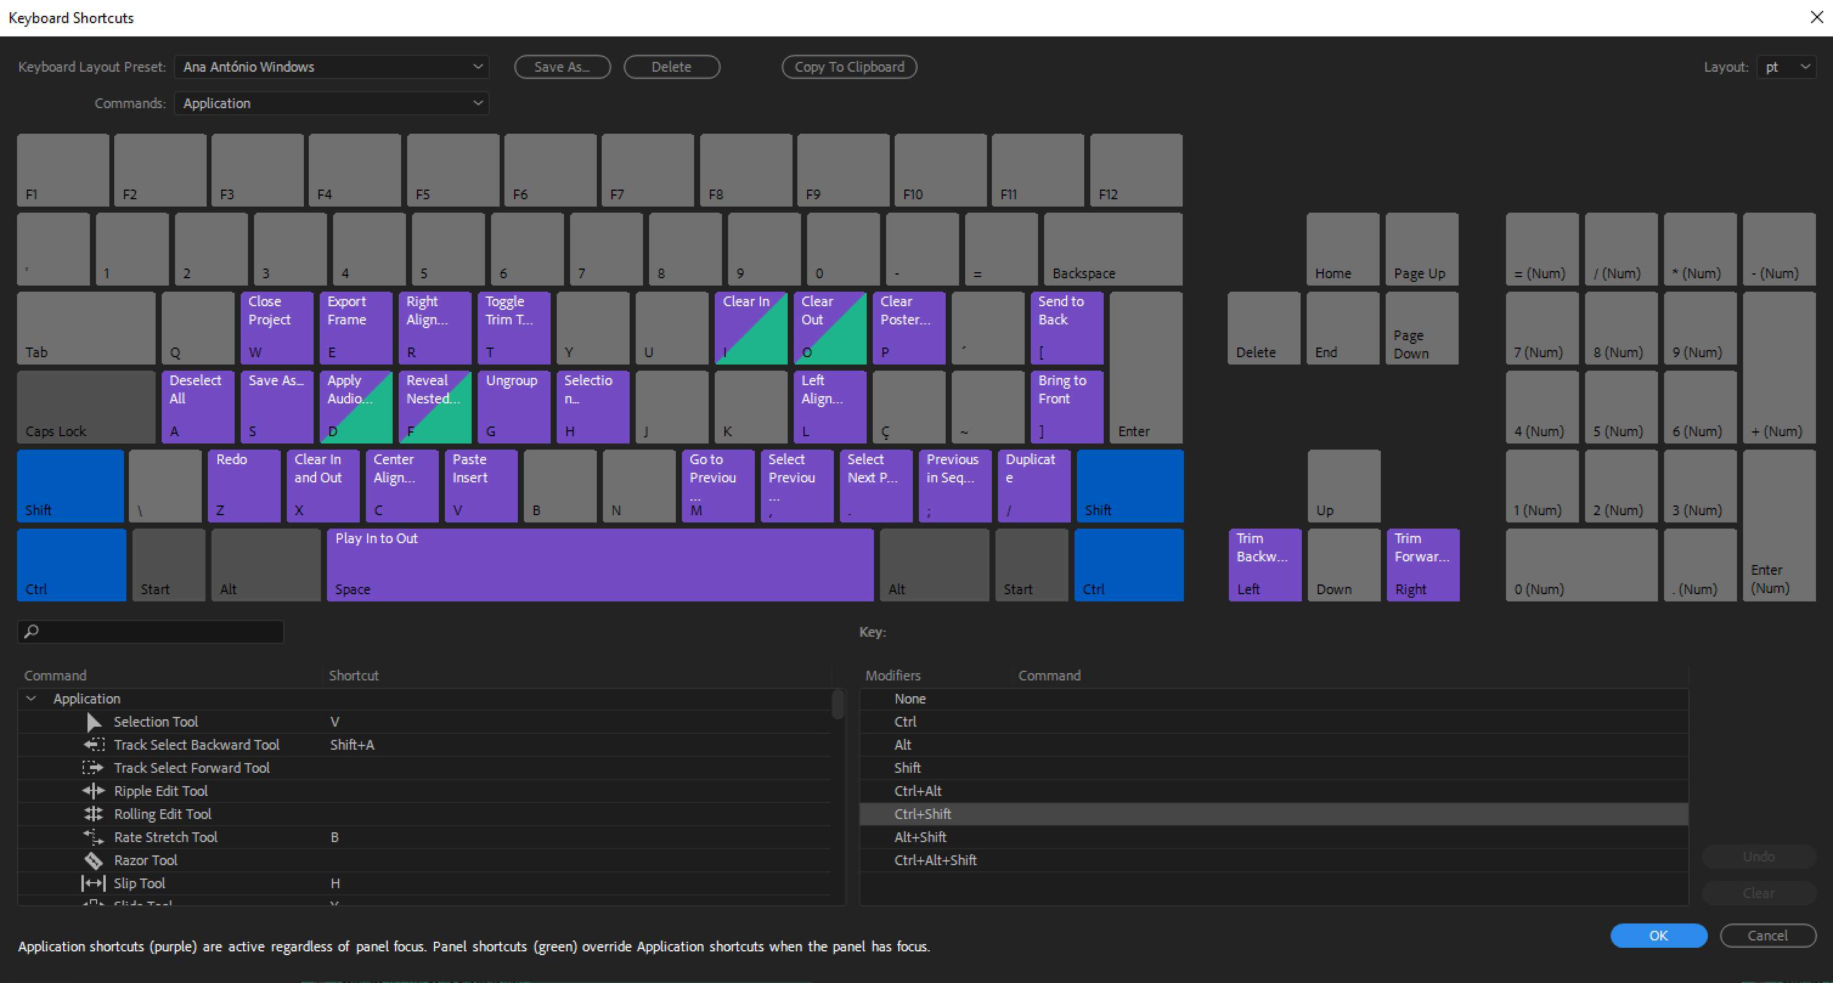
Task: Select the Z key labeled Redo
Action: (244, 486)
